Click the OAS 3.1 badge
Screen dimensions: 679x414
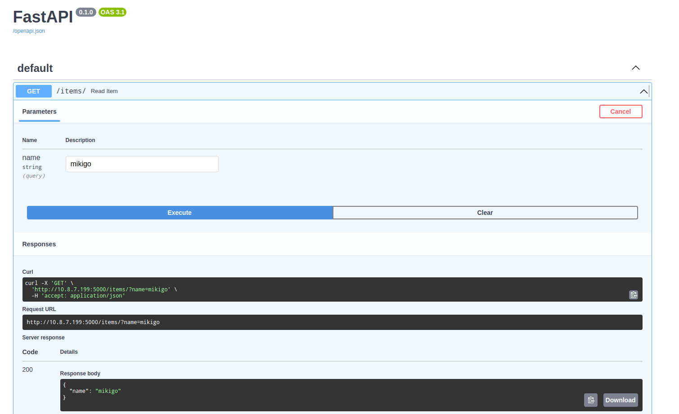112,12
